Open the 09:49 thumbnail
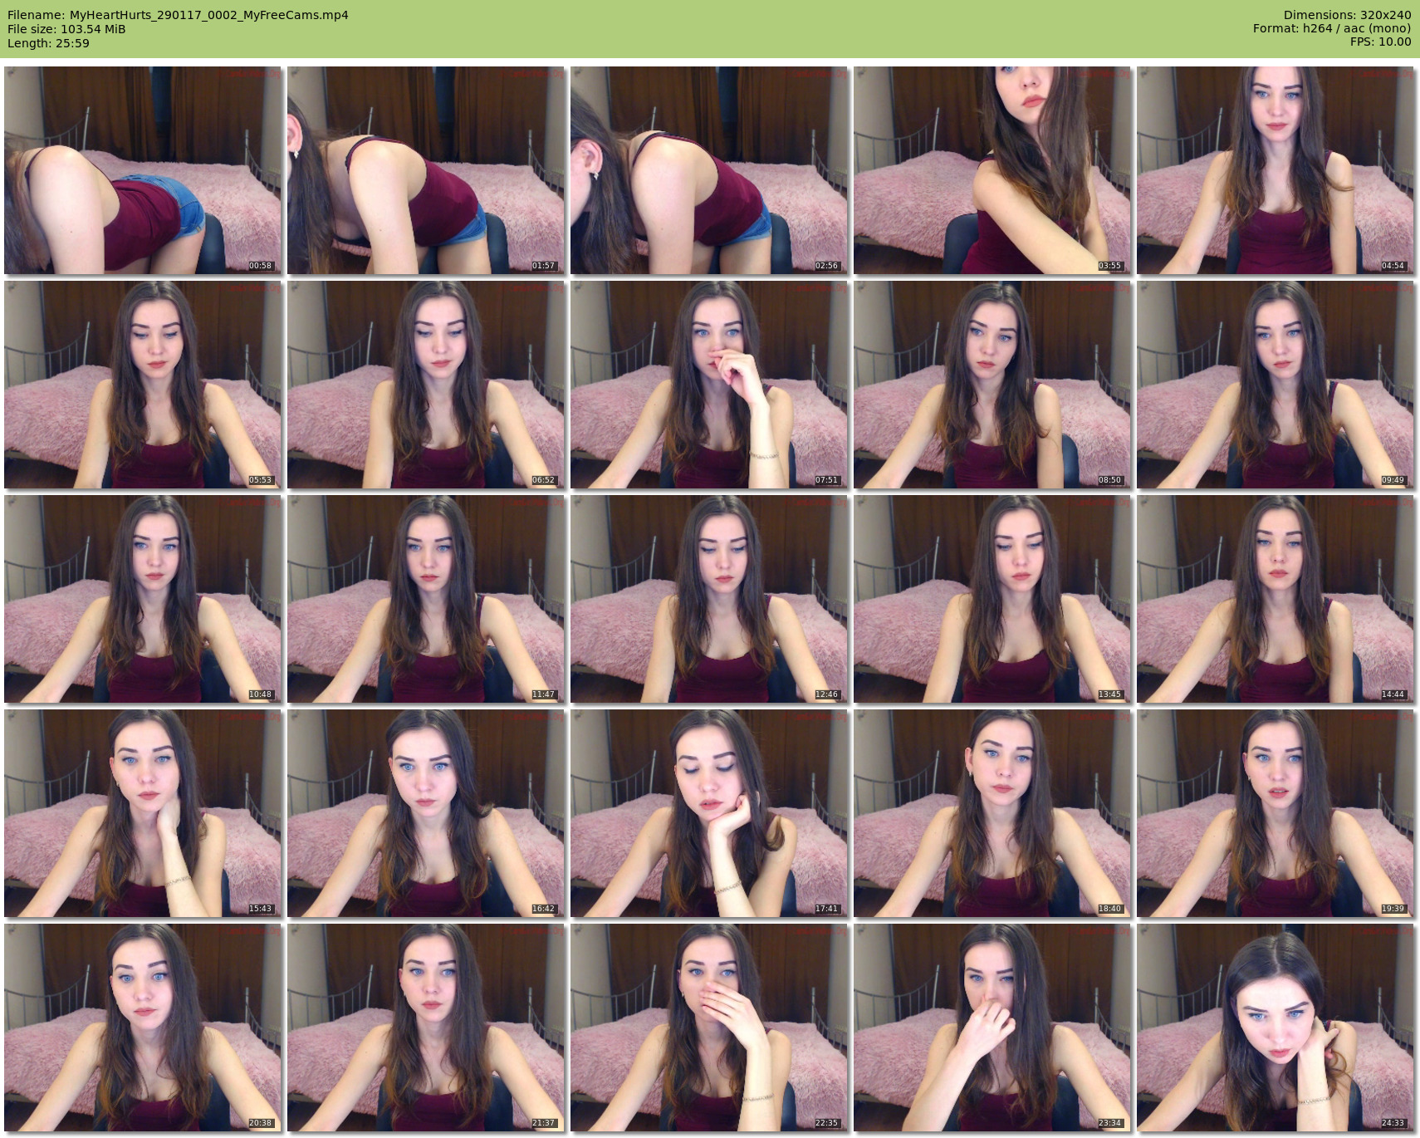 point(1276,385)
